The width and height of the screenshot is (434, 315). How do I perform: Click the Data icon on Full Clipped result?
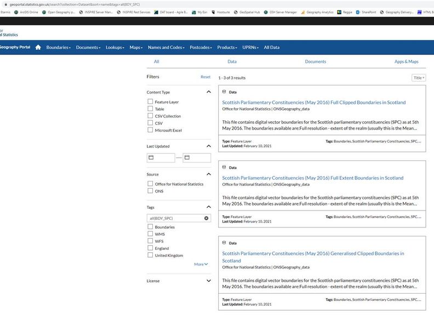pos(224,92)
